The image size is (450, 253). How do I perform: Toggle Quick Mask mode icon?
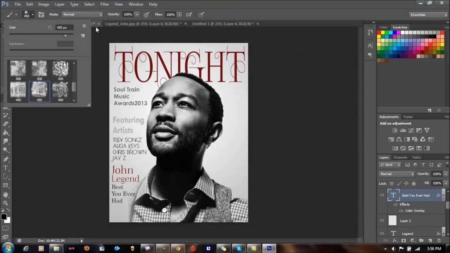tap(5, 228)
